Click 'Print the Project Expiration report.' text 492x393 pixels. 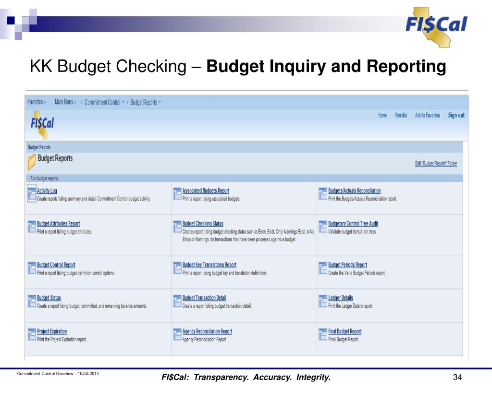[62, 339]
